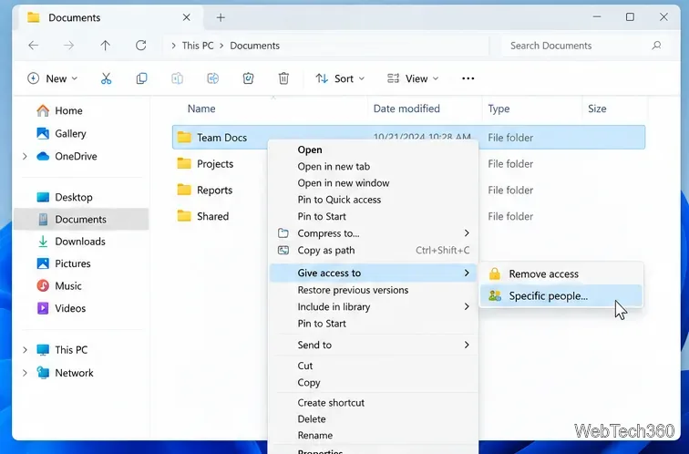Click the Remove access lock icon
Image resolution: width=689 pixels, height=454 pixels.
pyautogui.click(x=495, y=273)
